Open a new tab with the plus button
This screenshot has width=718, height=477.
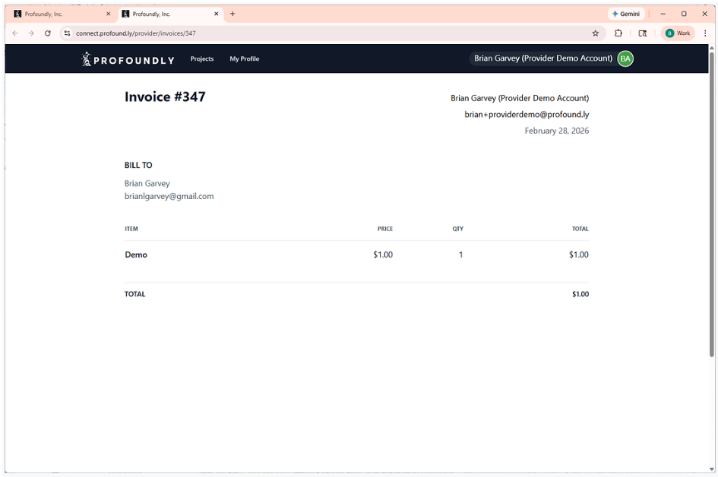pyautogui.click(x=232, y=14)
